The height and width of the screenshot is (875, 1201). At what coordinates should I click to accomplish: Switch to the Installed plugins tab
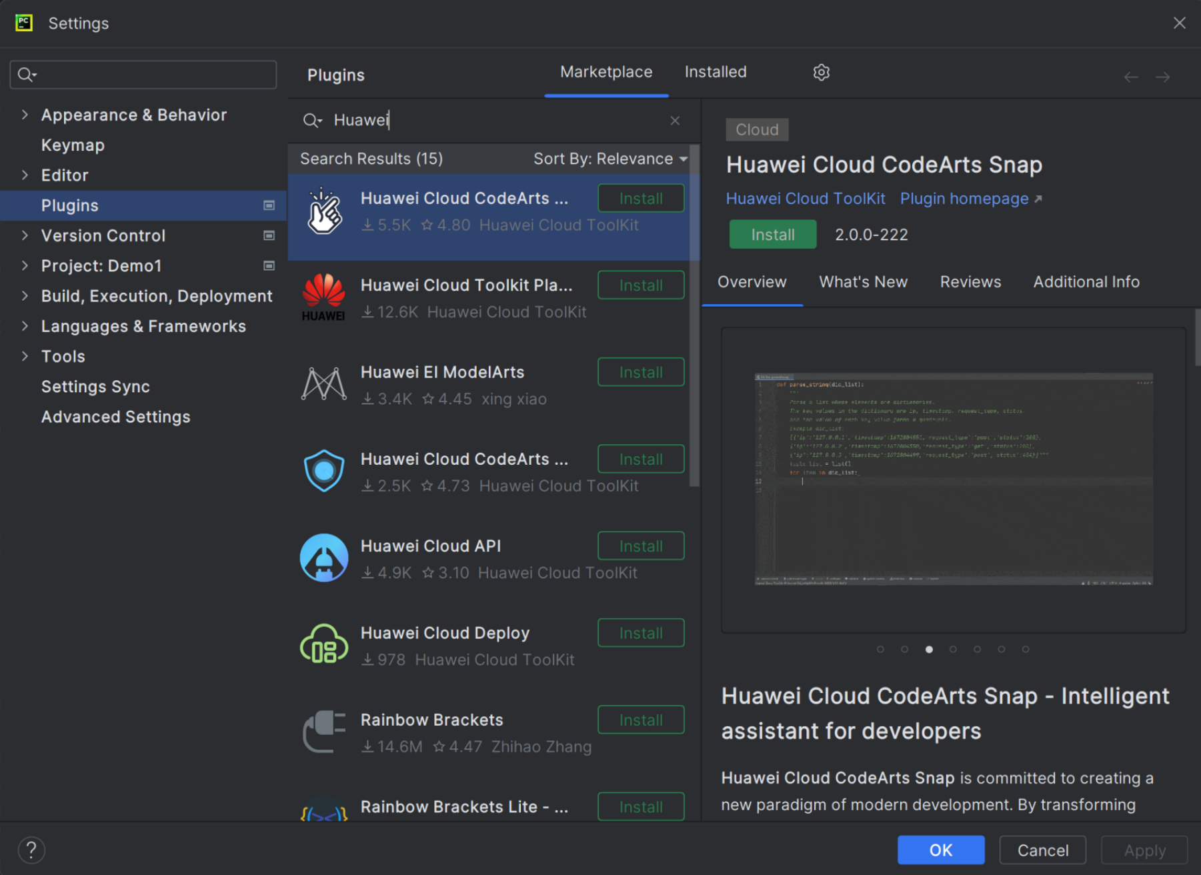point(715,72)
